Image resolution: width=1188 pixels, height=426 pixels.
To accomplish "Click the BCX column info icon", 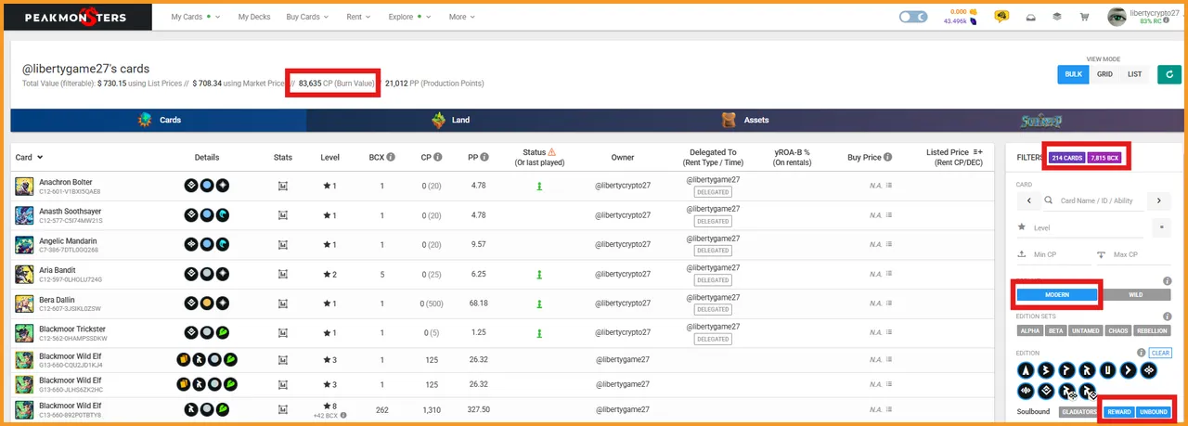I will tap(391, 157).
